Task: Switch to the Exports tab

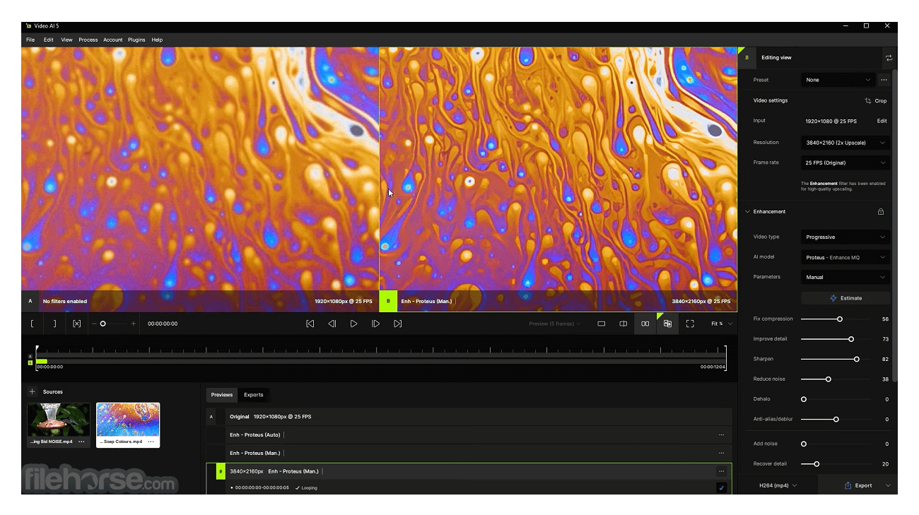Action: pos(254,395)
